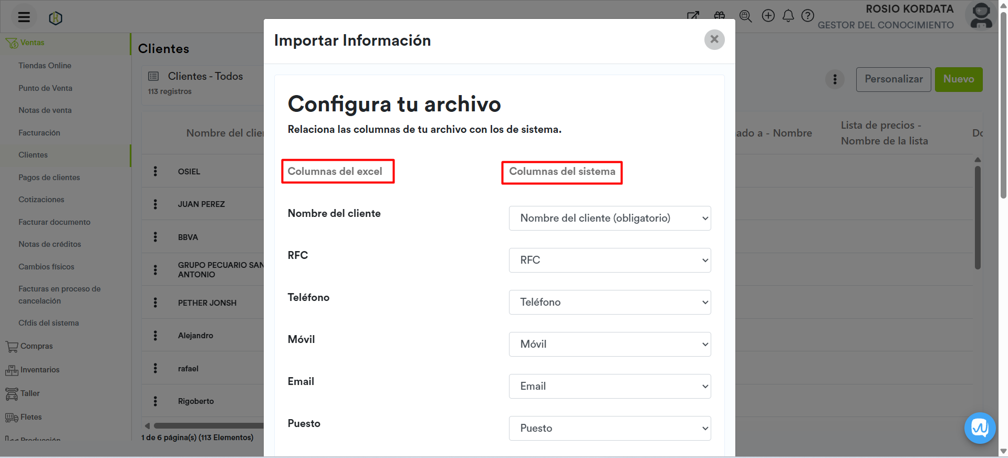Open Cotizaciones from the sidebar
Image resolution: width=1008 pixels, height=458 pixels.
click(41, 200)
